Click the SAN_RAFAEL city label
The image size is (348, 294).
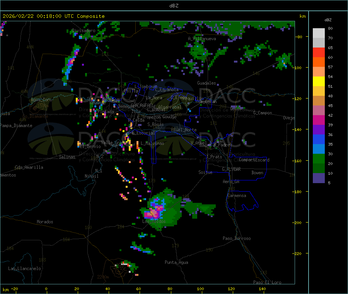(142, 105)
